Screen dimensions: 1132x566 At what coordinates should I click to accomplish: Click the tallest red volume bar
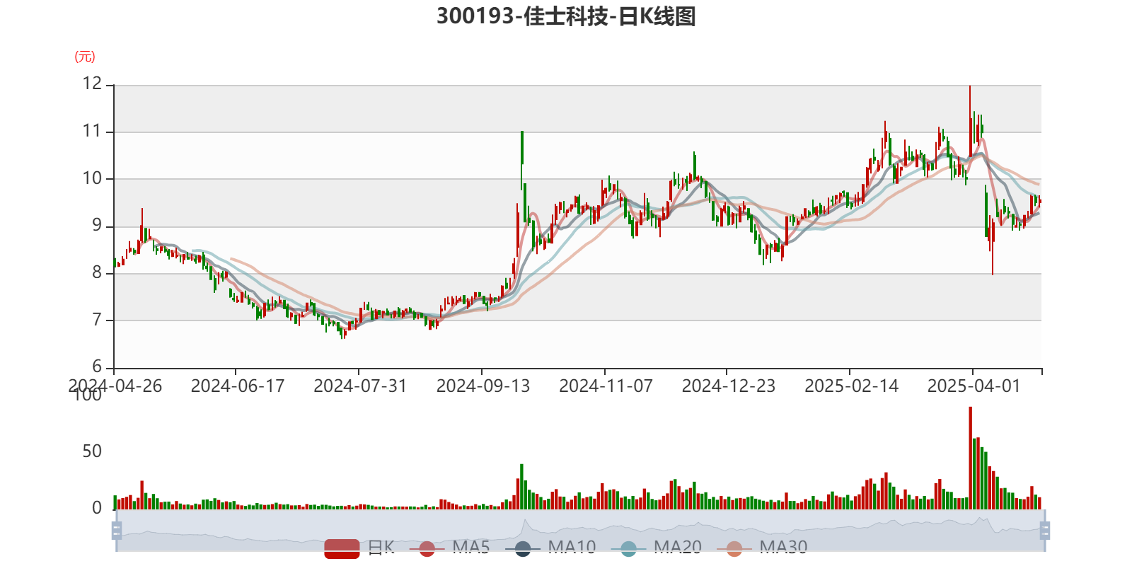[970, 457]
